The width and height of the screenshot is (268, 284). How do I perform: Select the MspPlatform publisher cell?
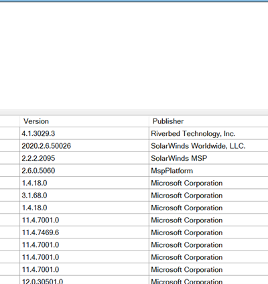pyautogui.click(x=208, y=171)
